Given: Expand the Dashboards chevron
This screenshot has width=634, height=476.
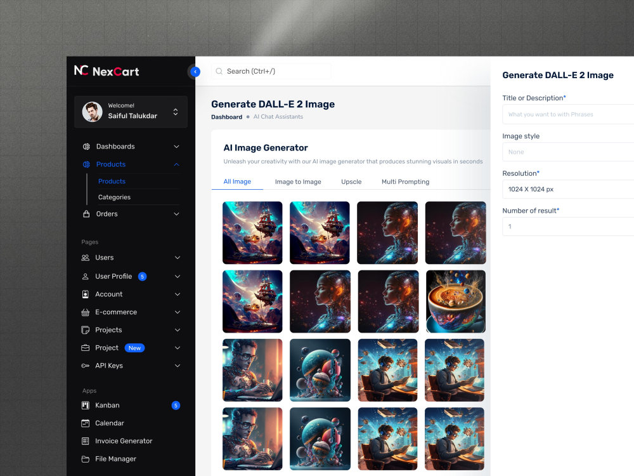Looking at the screenshot, I should tap(177, 147).
